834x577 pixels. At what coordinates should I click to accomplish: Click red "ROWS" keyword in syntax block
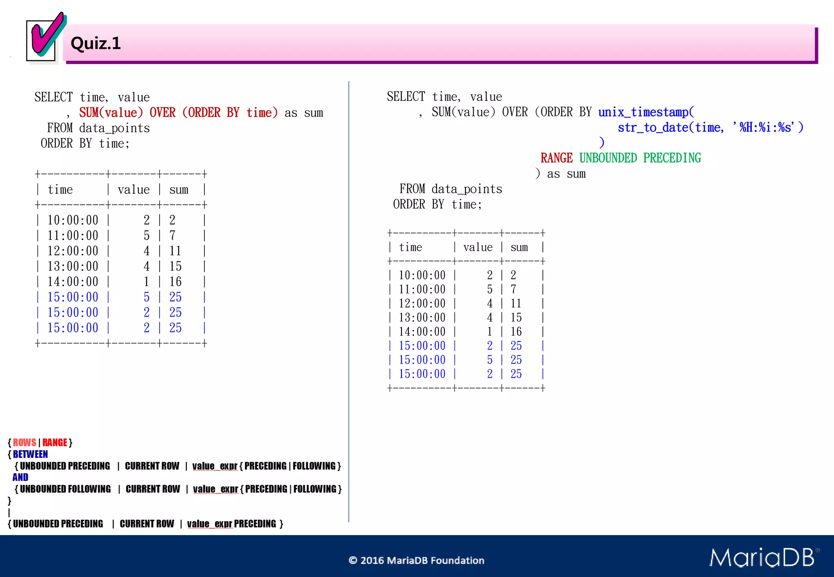(x=24, y=442)
